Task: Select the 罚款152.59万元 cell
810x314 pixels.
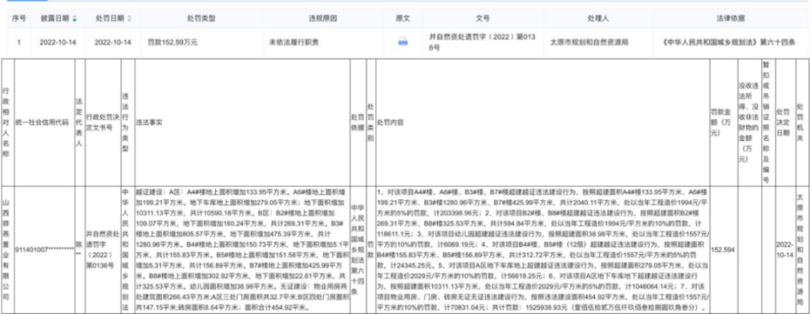Action: (x=172, y=42)
